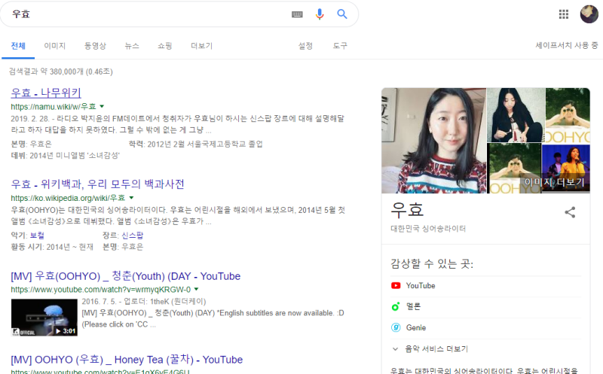Image resolution: width=603 pixels, height=374 pixels.
Task: Switch to the 동영상 tab
Action: click(x=95, y=46)
